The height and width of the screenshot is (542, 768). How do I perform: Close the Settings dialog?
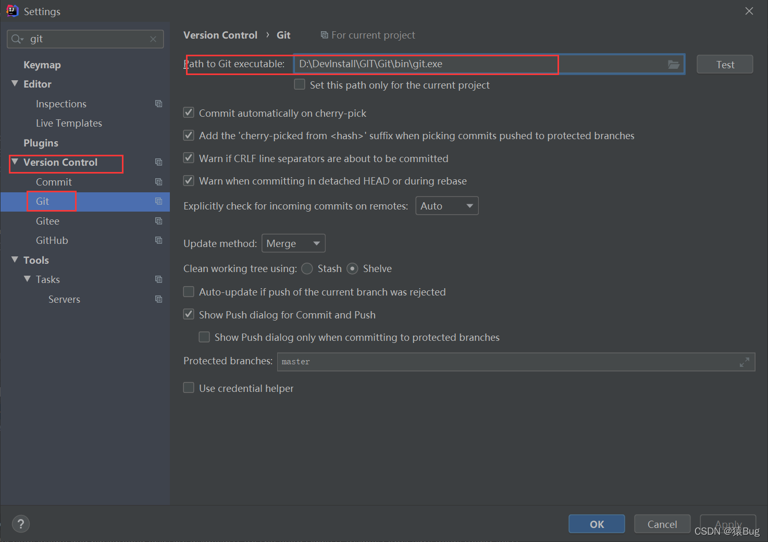[749, 11]
